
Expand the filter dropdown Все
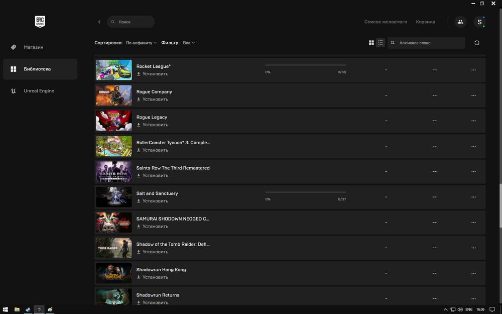tap(189, 43)
